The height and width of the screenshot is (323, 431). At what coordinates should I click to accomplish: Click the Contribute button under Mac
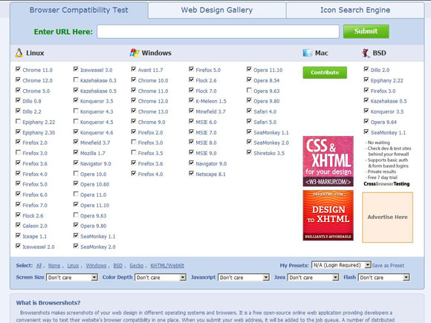pyautogui.click(x=325, y=73)
